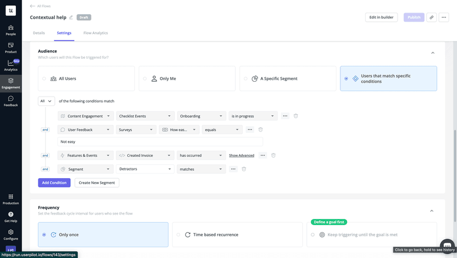Select Users that match specific conditions
Screen dimensions: 457x258
point(388,79)
